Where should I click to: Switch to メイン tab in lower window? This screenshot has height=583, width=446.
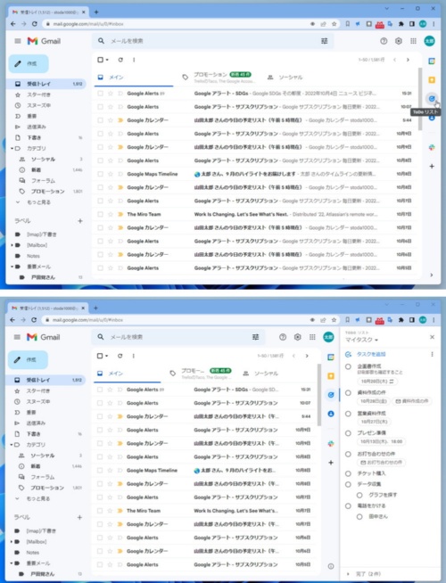(x=127, y=374)
